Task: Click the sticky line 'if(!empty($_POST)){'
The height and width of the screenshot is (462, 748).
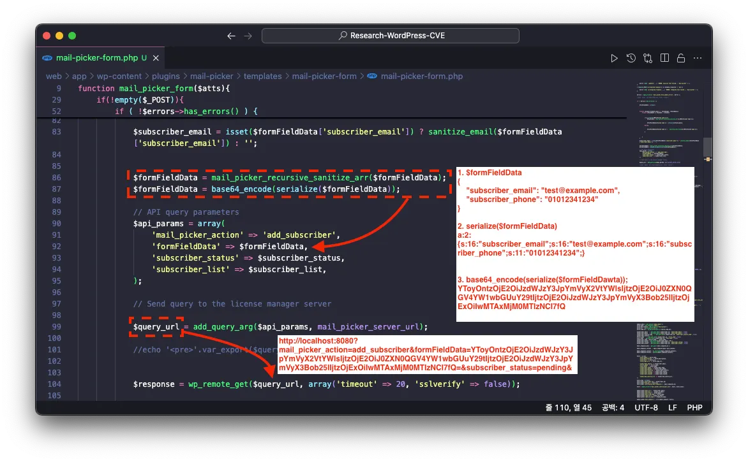Action: [140, 100]
